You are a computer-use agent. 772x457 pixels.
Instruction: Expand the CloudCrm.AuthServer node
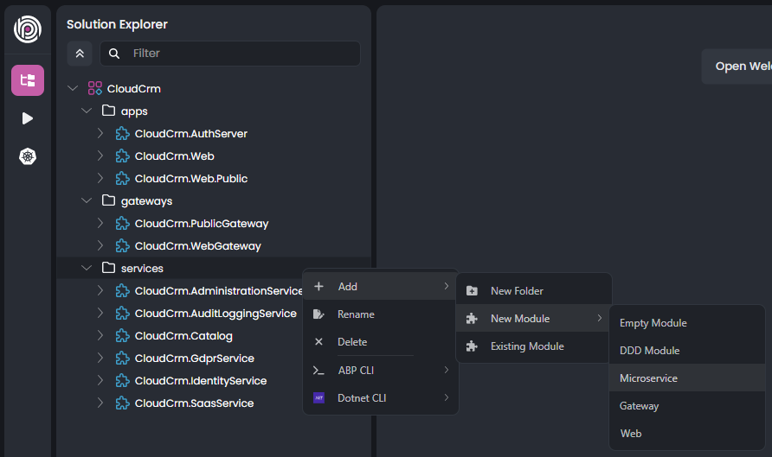(x=100, y=133)
